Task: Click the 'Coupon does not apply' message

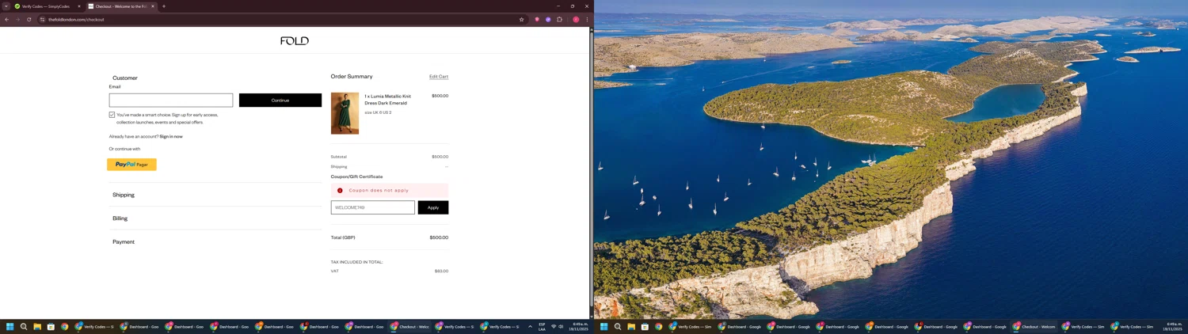Action: point(379,190)
